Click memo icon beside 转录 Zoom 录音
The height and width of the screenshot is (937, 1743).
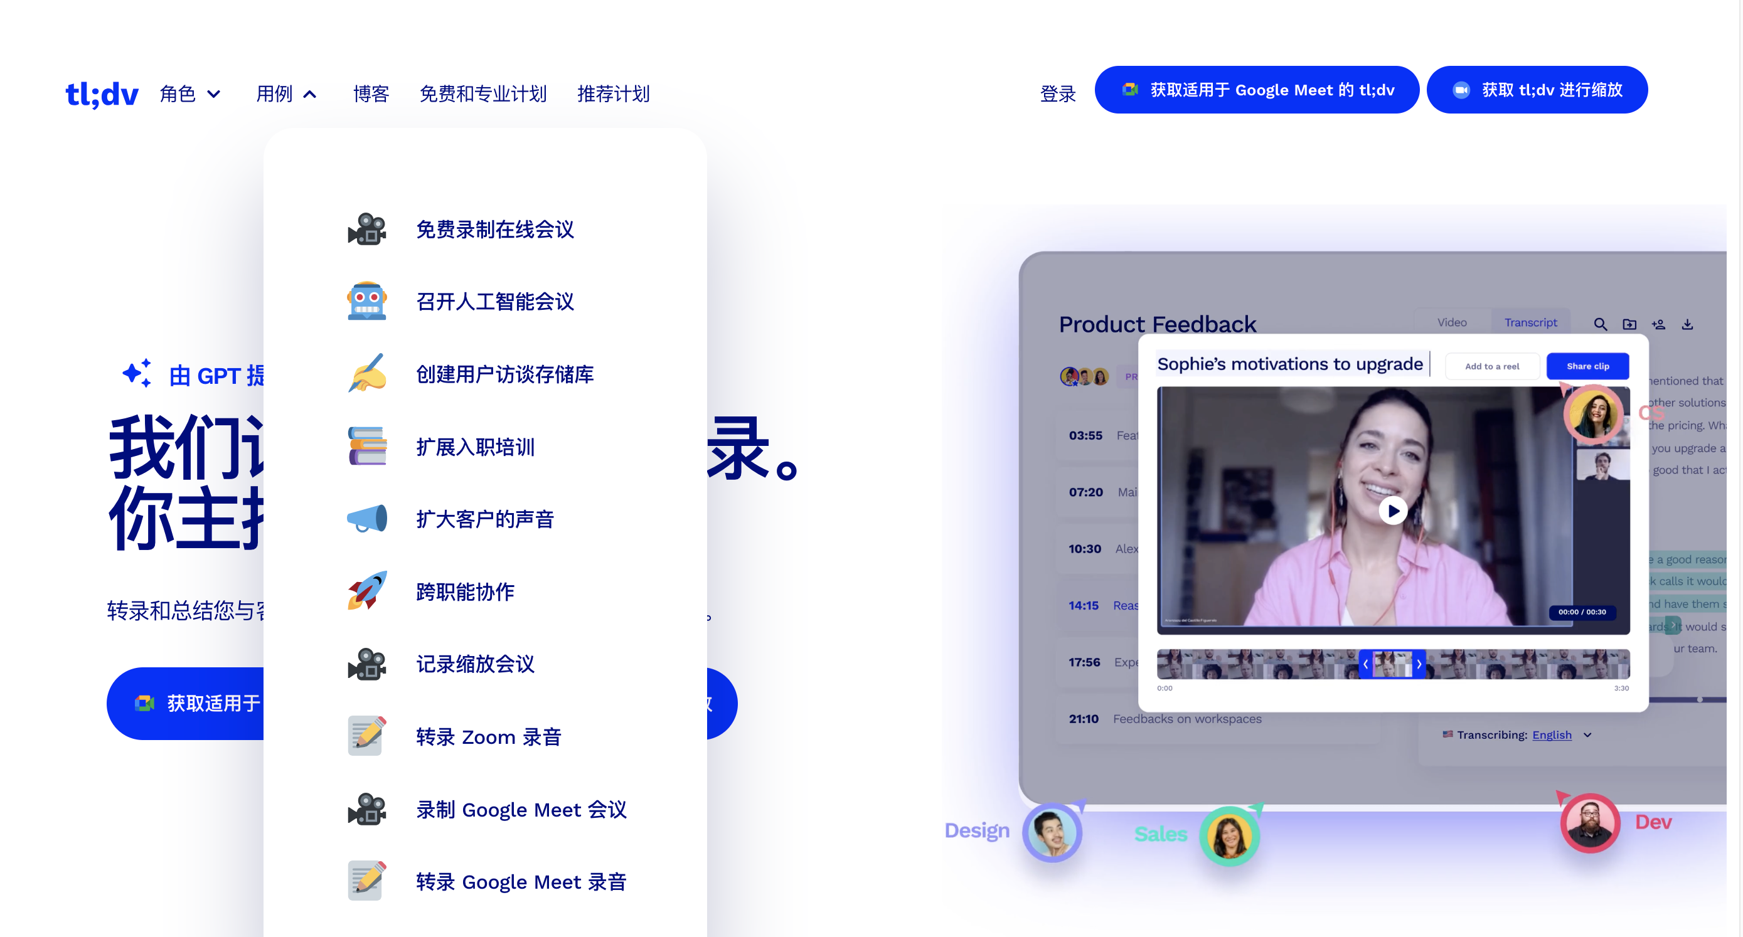point(367,736)
